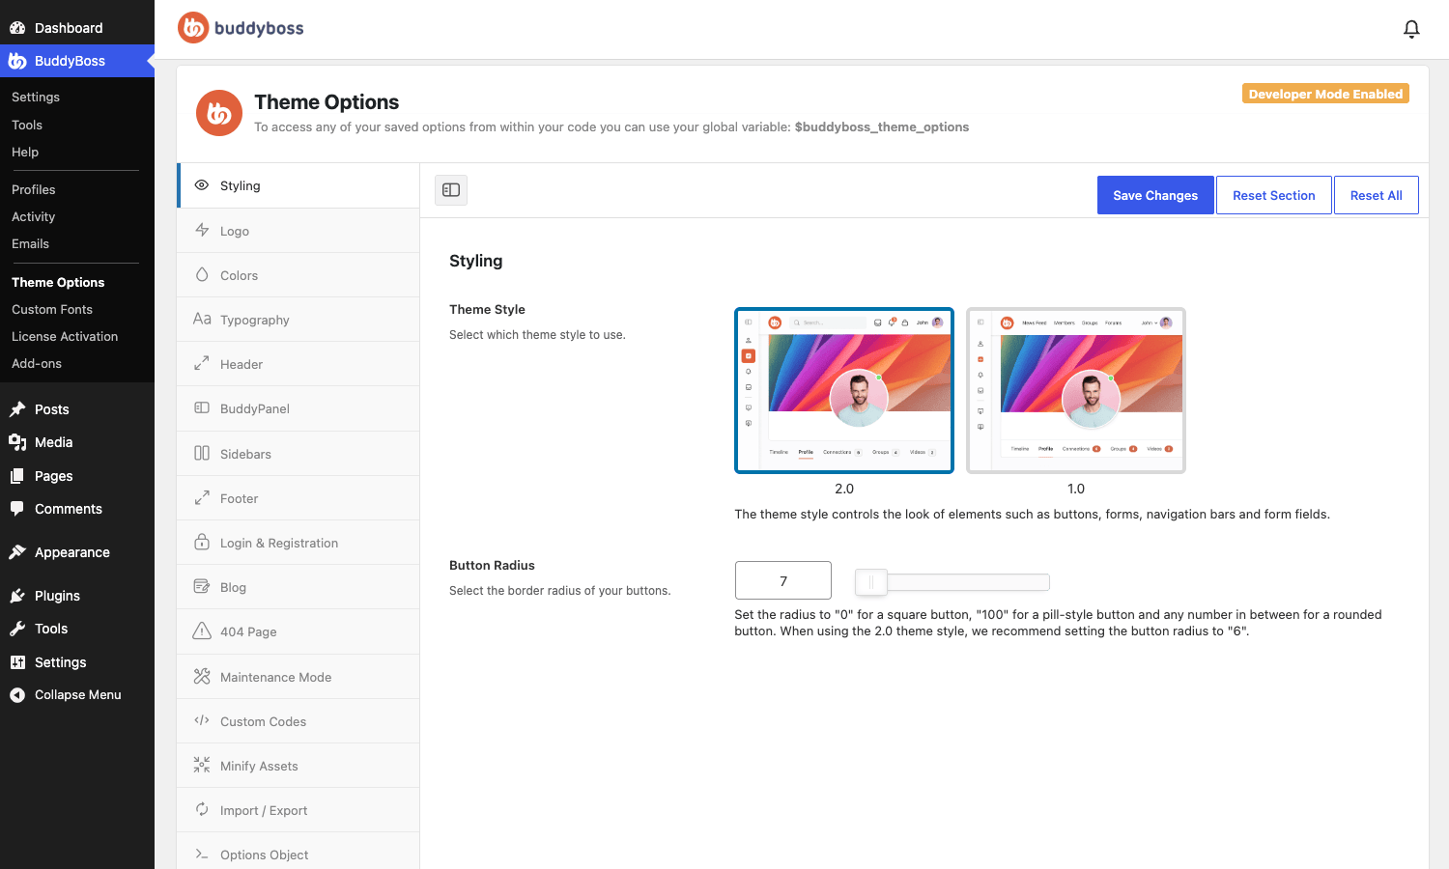1449x869 pixels.
Task: Click the BuddyPanel layout icon
Action: [x=202, y=407]
